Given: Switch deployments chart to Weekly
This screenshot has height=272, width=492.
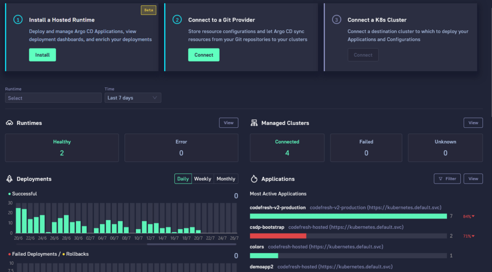Looking at the screenshot, I should pos(202,179).
